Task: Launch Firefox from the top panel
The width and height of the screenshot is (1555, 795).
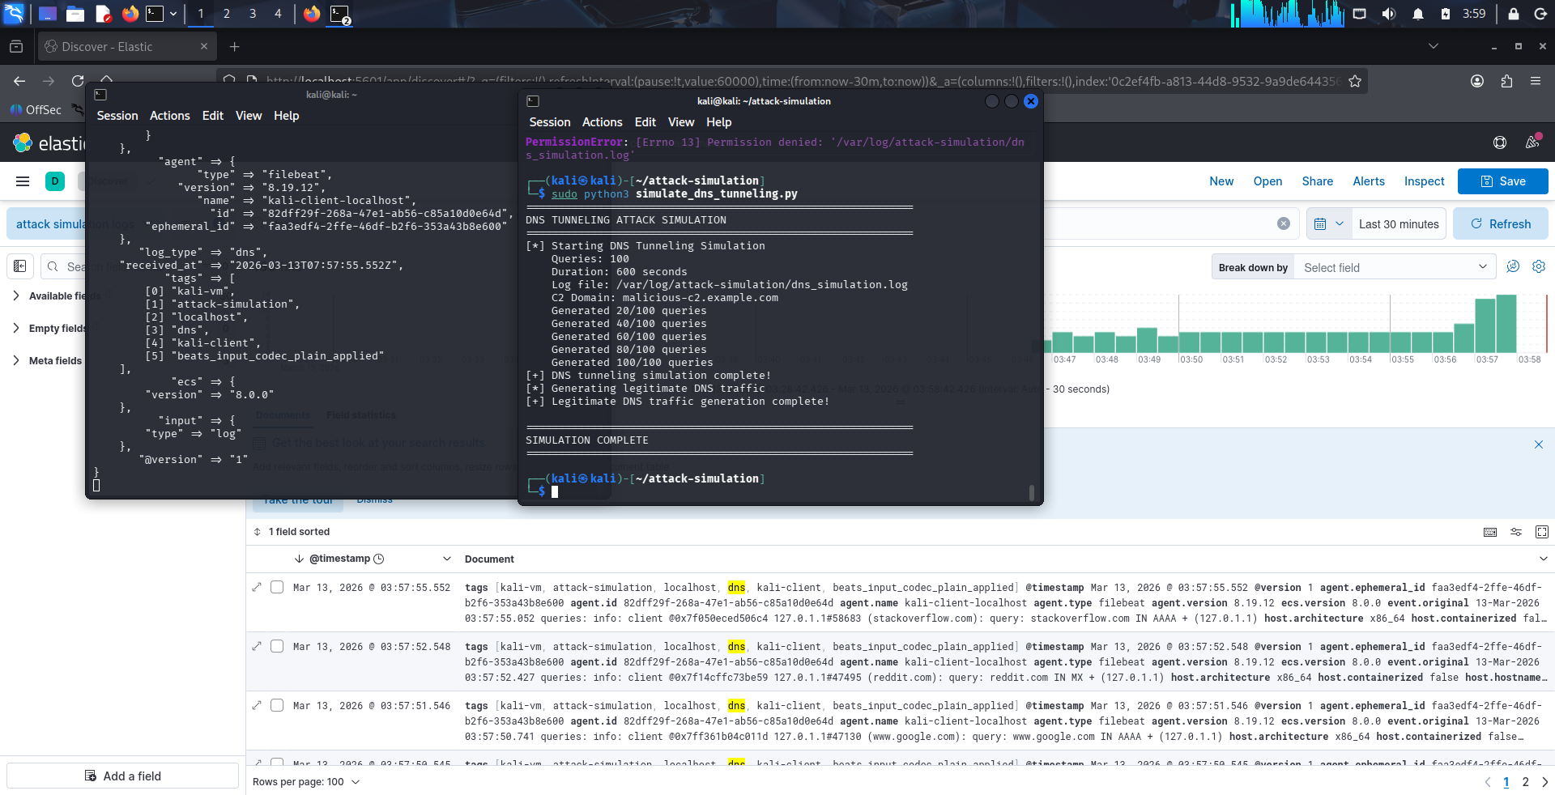Action: (130, 13)
